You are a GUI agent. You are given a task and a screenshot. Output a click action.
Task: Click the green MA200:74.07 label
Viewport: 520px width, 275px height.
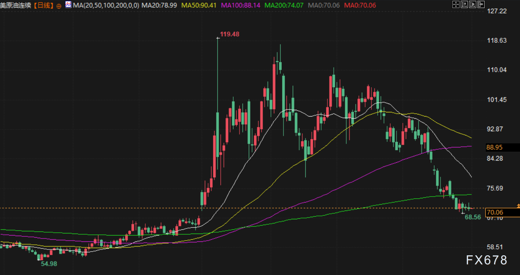[x=285, y=5]
